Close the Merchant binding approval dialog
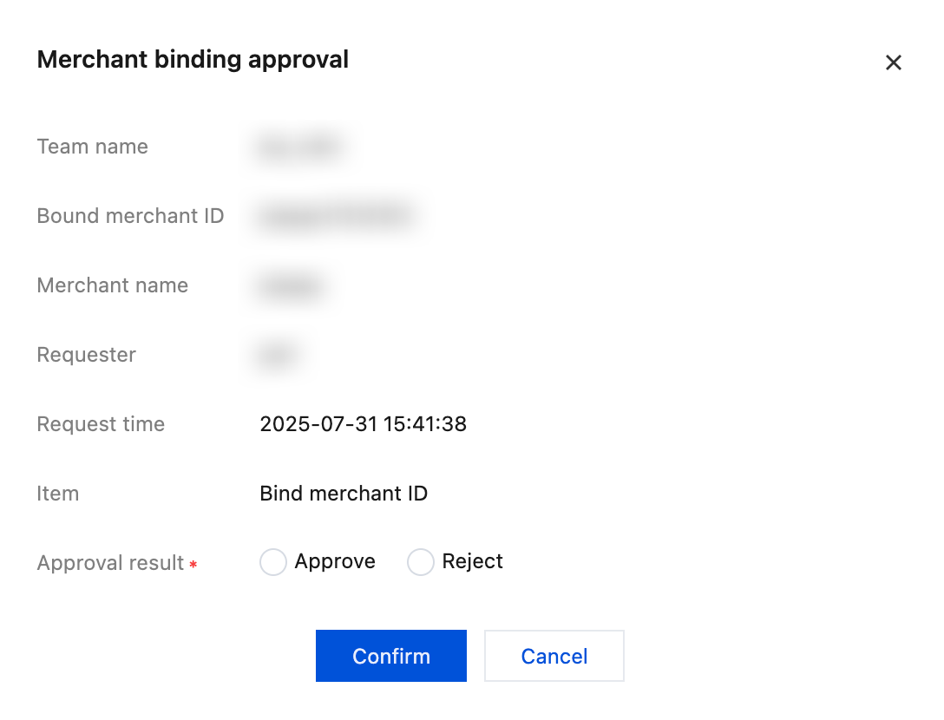Image resolution: width=944 pixels, height=720 pixels. point(893,62)
